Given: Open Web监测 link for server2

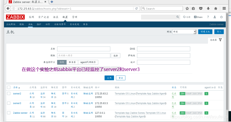Looking at the screenshot, I should pyautogui.click(x=88, y=94).
